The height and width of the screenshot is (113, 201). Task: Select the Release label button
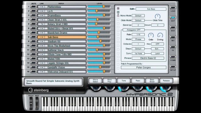click(166, 81)
